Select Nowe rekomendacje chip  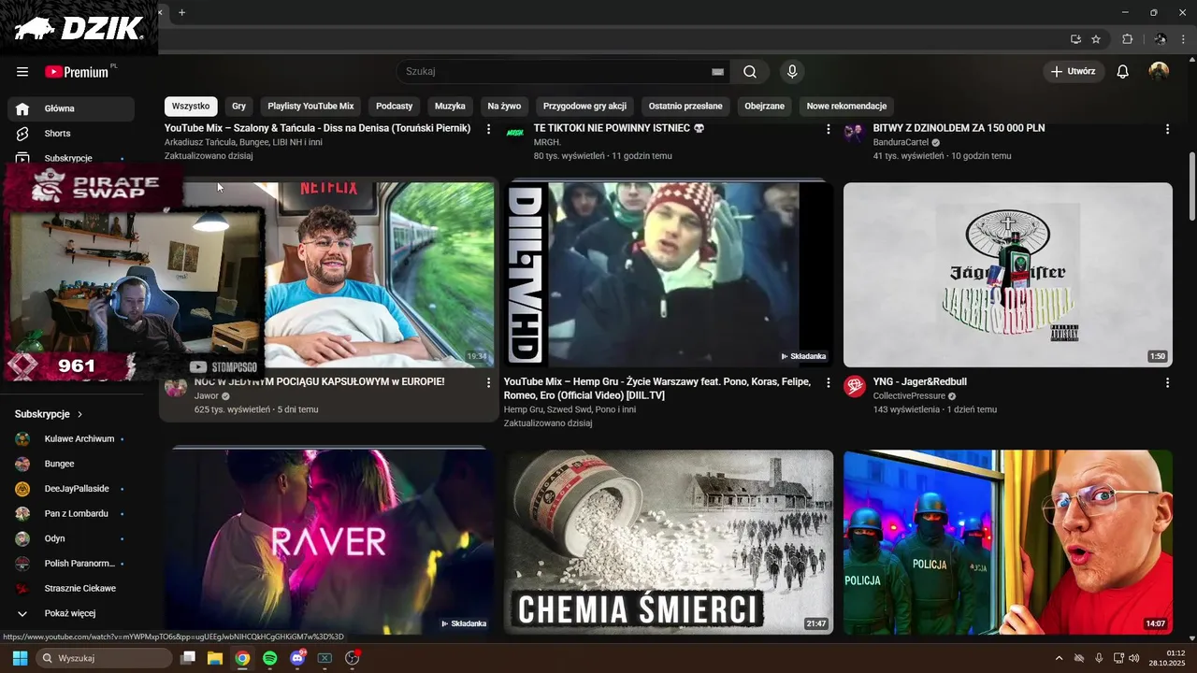click(x=846, y=106)
